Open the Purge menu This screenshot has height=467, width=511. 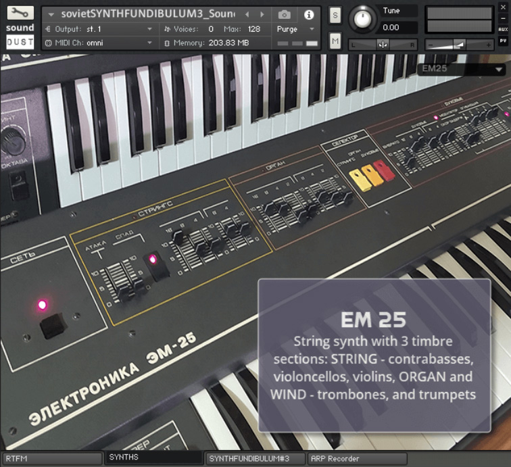pyautogui.click(x=295, y=29)
